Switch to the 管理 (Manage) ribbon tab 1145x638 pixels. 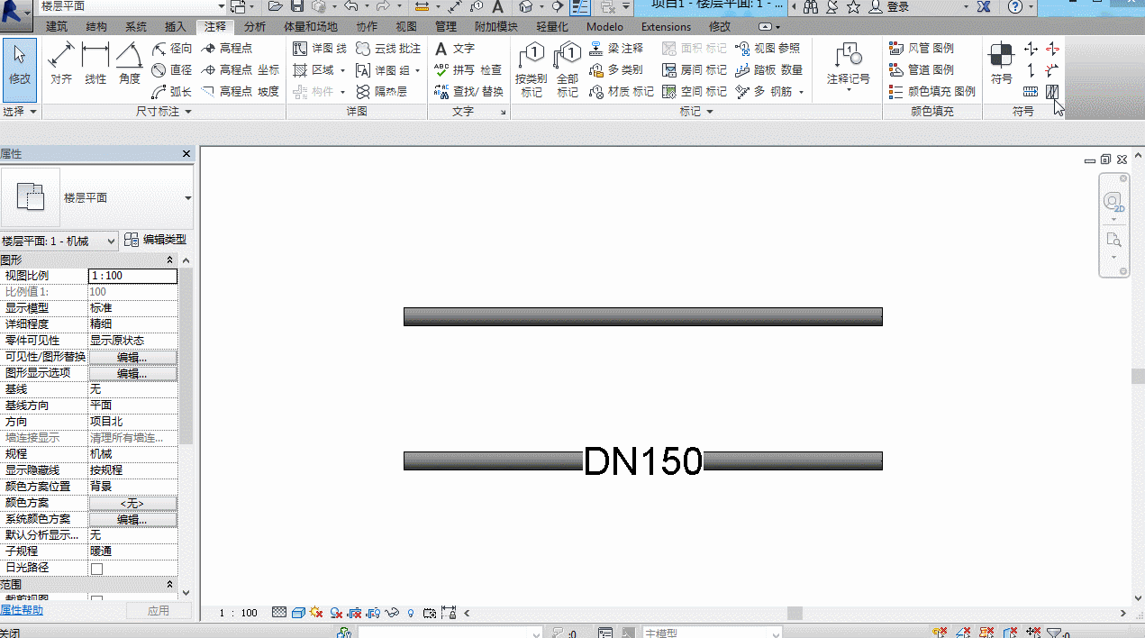tap(445, 27)
